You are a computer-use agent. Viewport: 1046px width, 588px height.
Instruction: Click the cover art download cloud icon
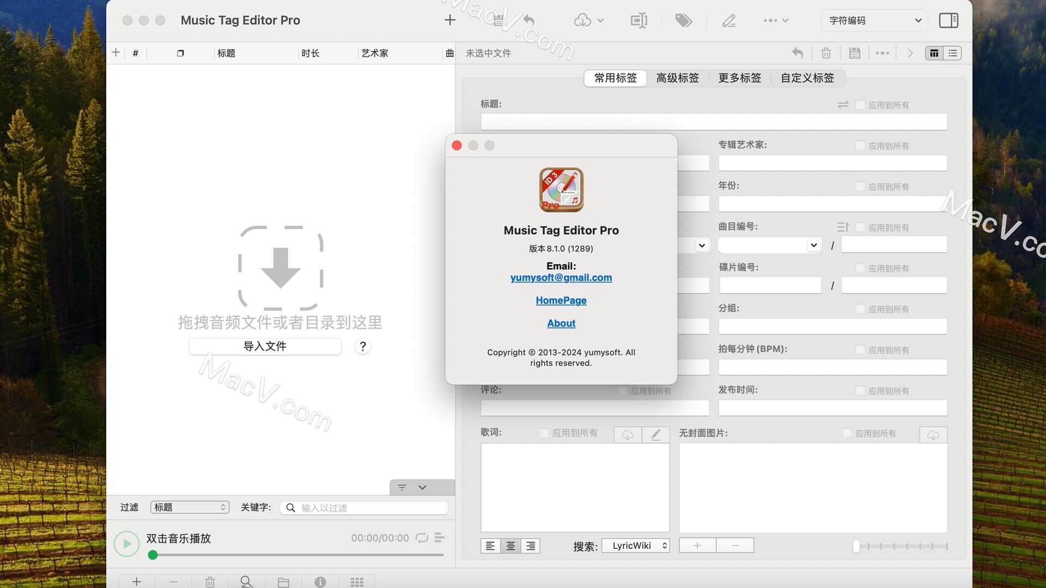click(x=933, y=434)
